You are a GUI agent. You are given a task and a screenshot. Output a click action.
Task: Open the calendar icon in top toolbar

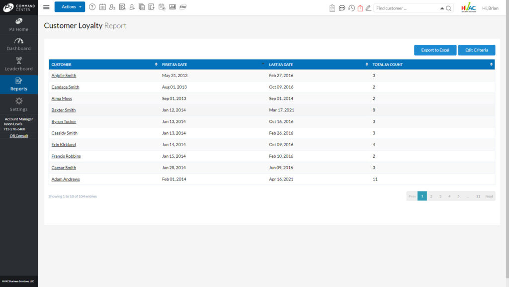tap(103, 7)
